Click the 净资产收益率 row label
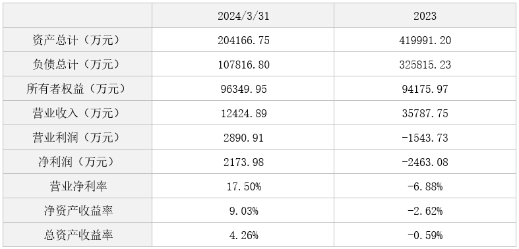 [77, 210]
